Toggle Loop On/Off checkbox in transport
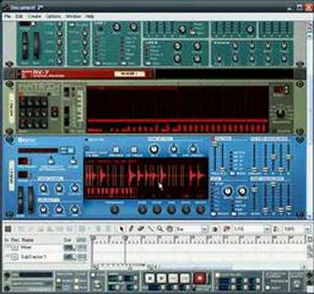 point(218,275)
